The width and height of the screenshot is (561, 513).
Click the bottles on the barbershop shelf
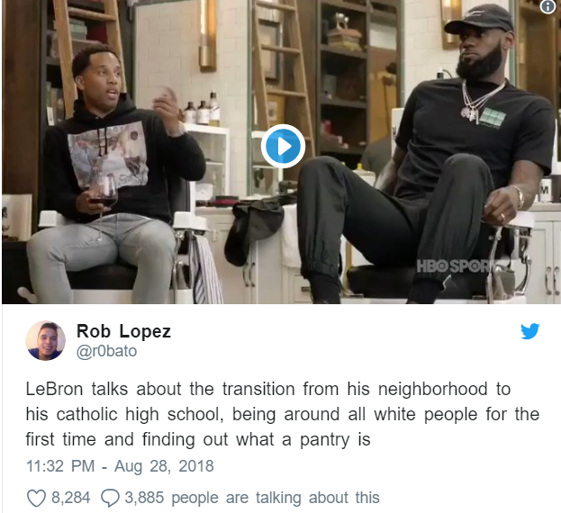point(201,110)
